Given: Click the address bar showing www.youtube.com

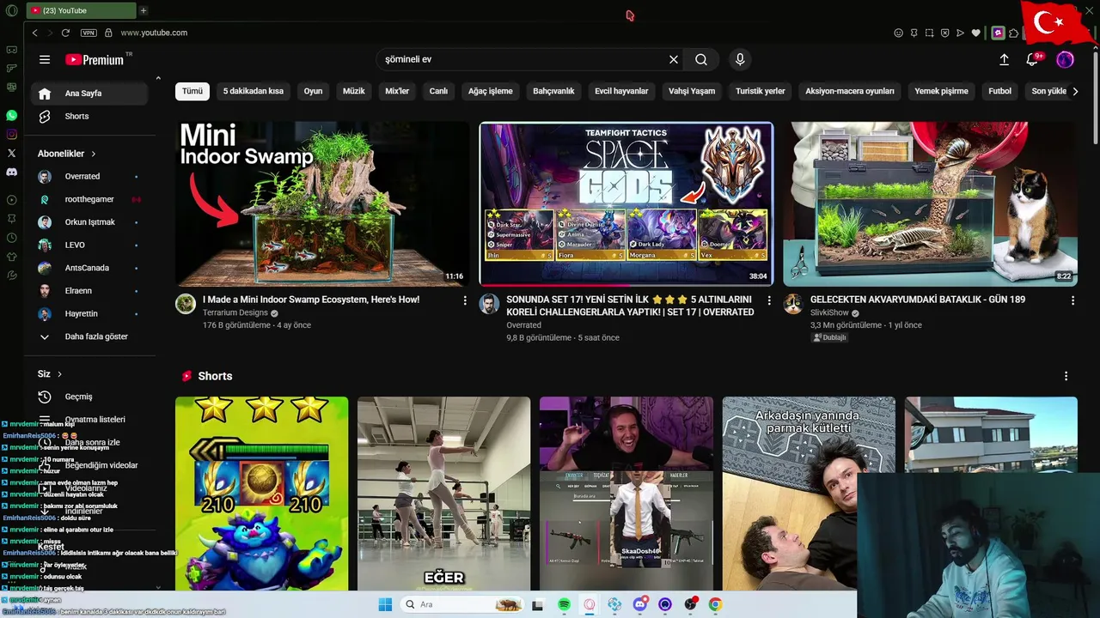Looking at the screenshot, I should coord(154,33).
